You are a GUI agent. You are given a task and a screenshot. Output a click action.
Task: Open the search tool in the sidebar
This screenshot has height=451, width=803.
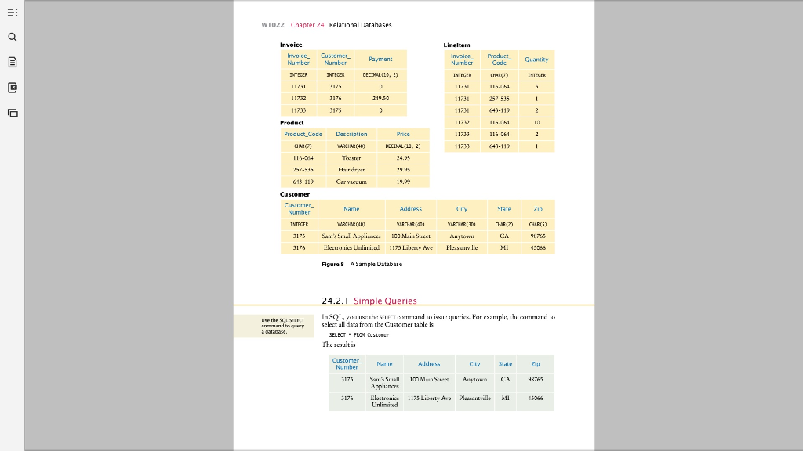tap(12, 36)
